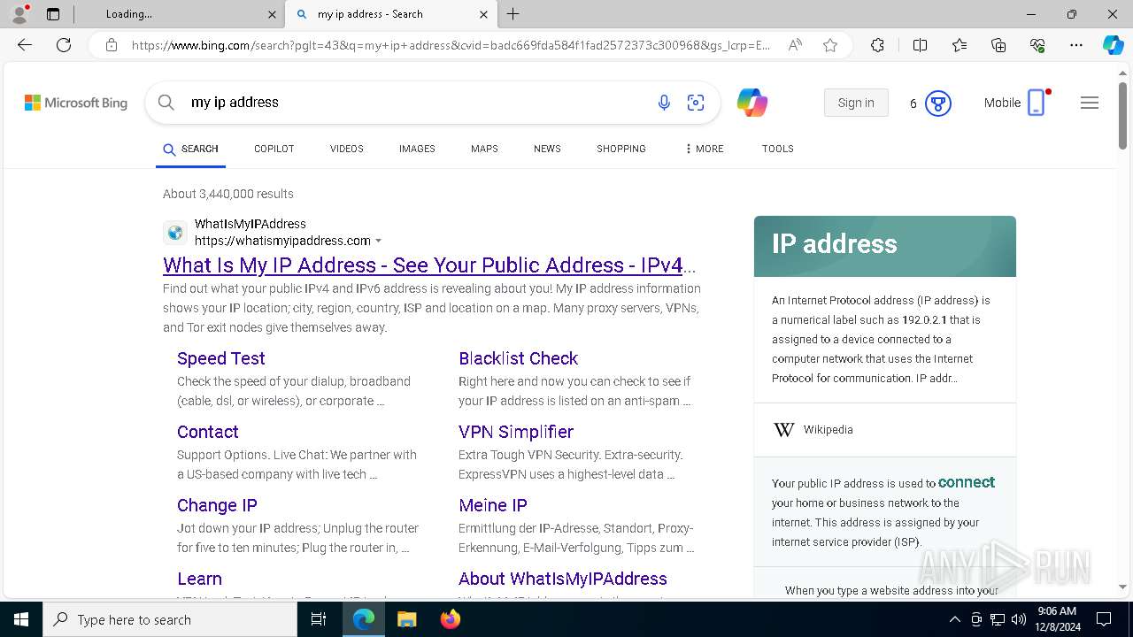This screenshot has width=1133, height=637.
Task: Click the search magnifier icon in Bing box
Action: click(x=166, y=103)
